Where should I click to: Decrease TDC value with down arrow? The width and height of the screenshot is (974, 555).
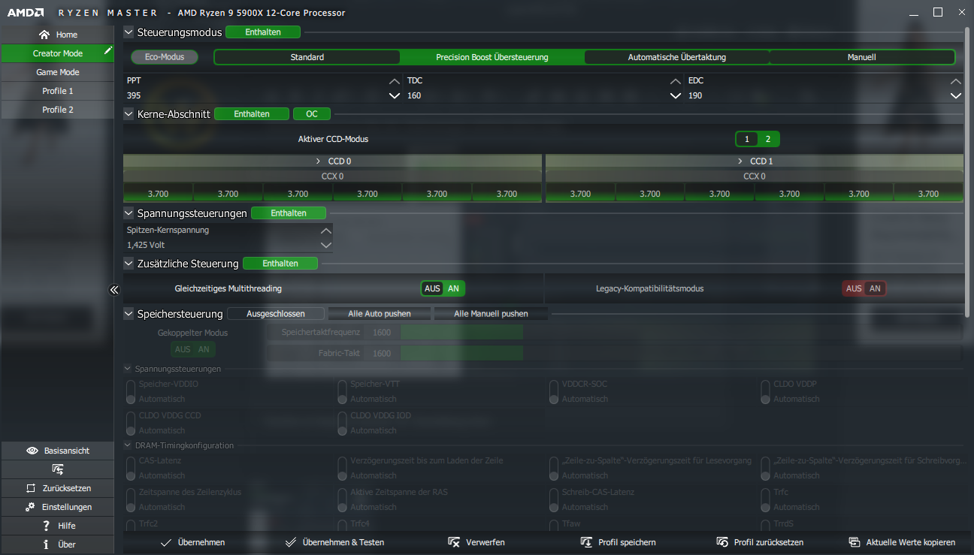coord(675,96)
